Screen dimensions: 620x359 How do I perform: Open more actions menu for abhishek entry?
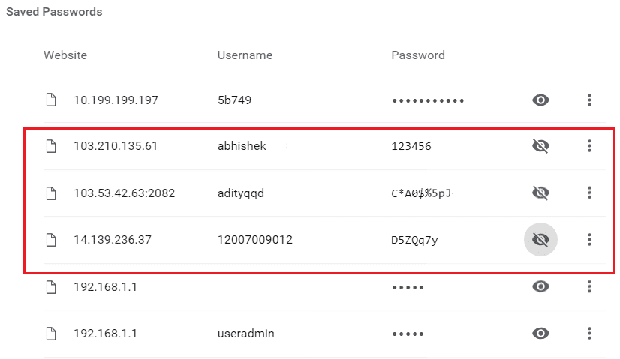point(590,146)
